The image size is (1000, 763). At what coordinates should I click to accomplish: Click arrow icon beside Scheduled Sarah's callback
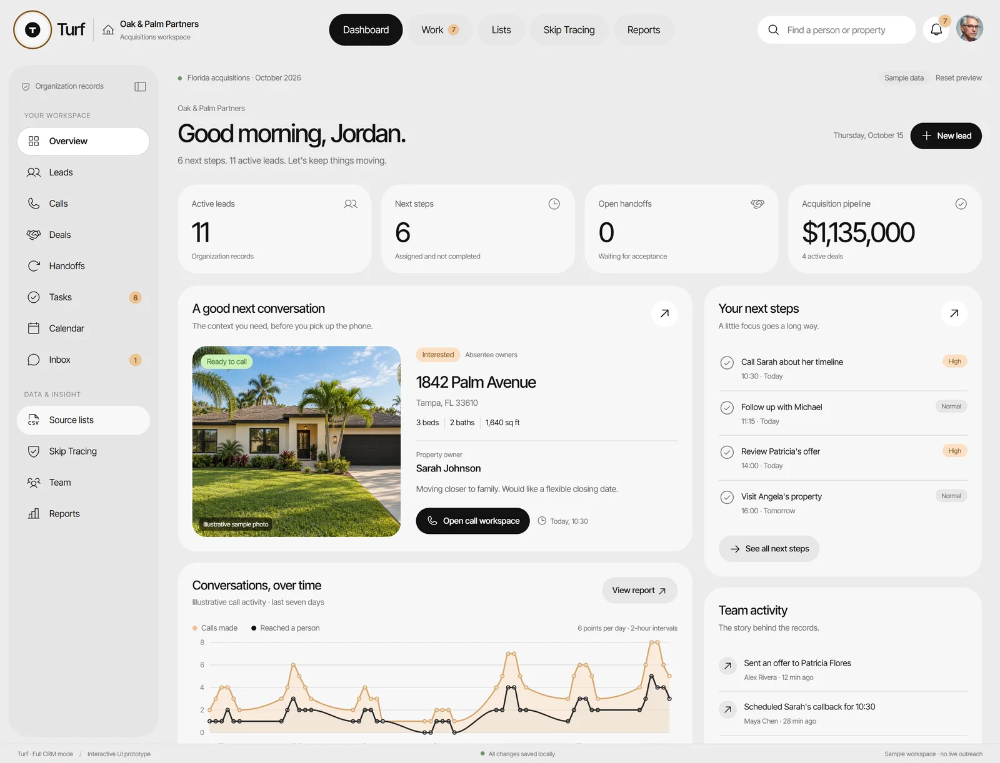tap(727, 709)
